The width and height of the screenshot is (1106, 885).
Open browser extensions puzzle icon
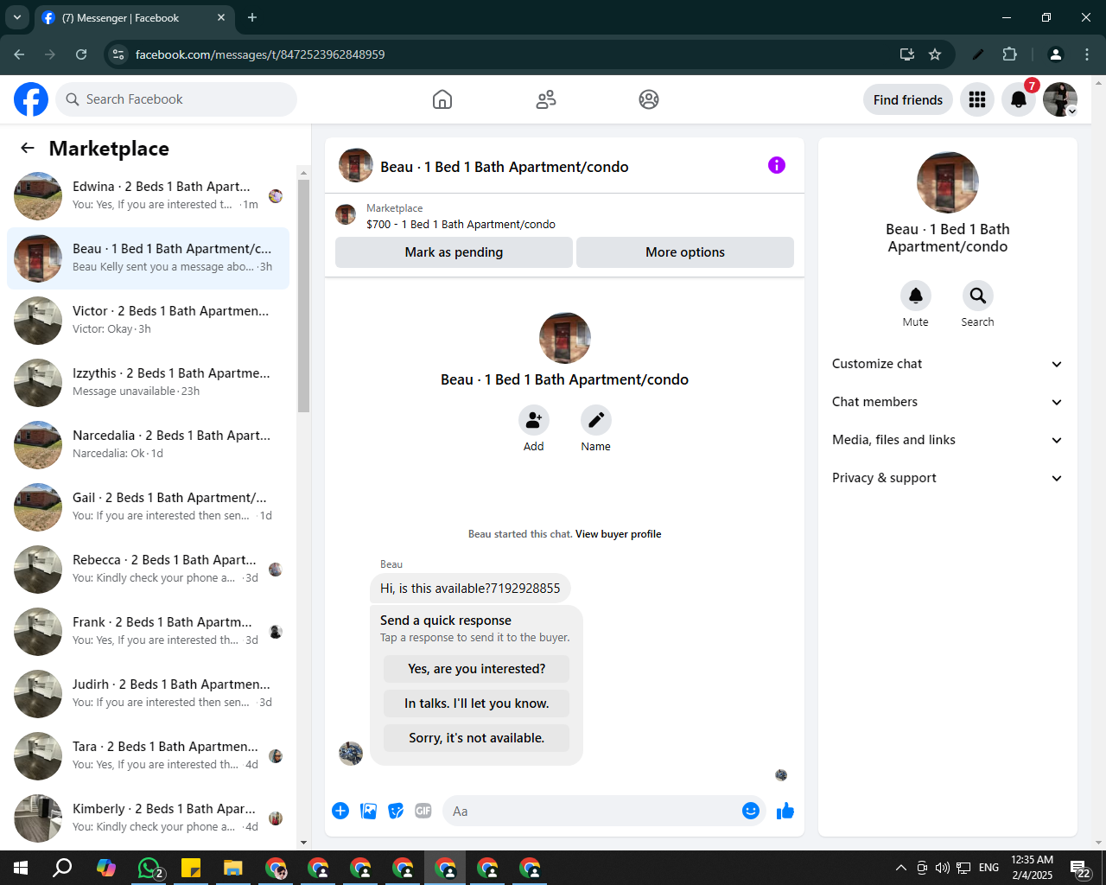(1009, 54)
